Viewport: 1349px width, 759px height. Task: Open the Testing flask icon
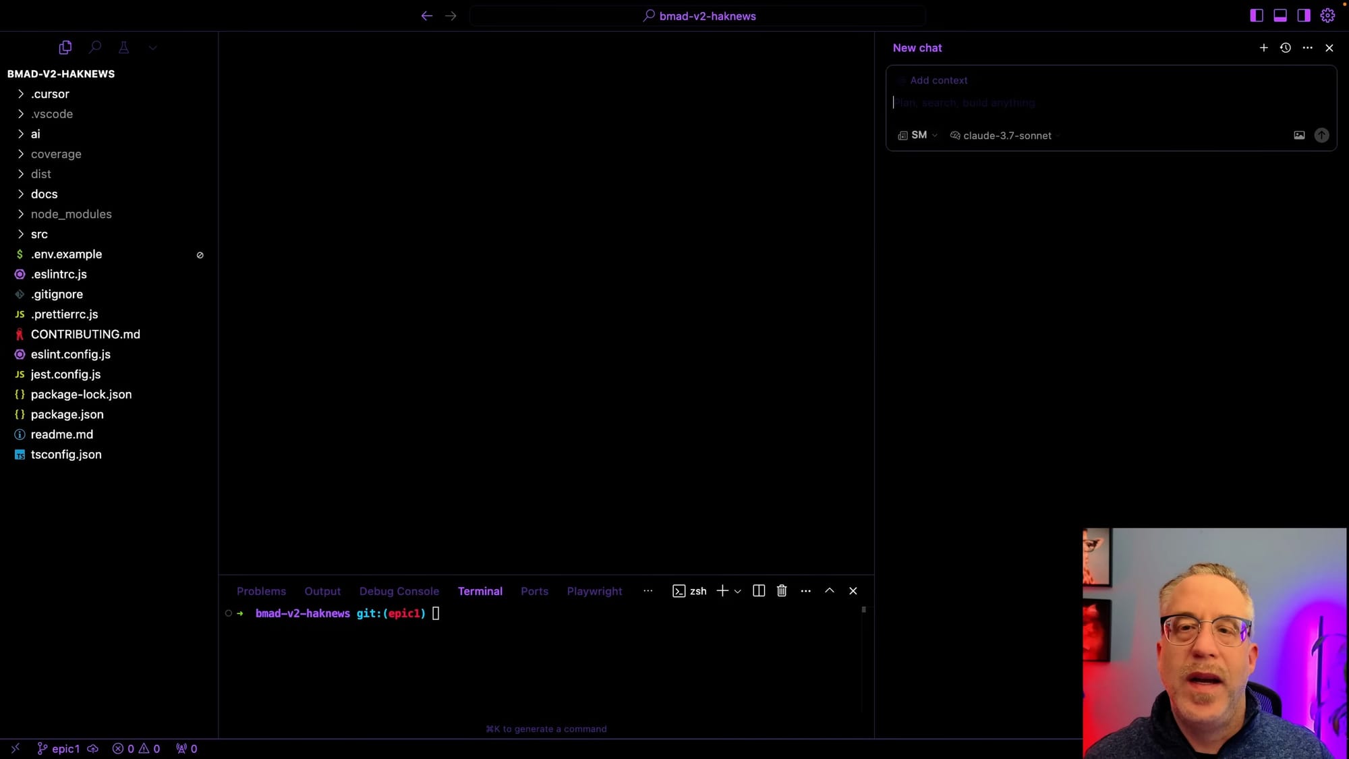tap(124, 47)
